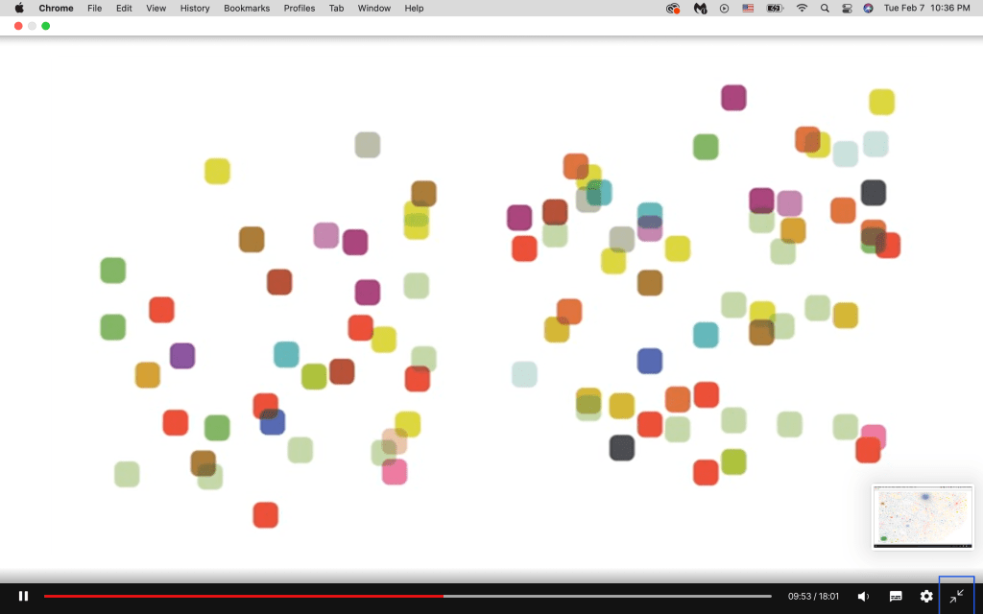The height and width of the screenshot is (614, 983).
Task: Open the Help menu
Action: [x=414, y=8]
